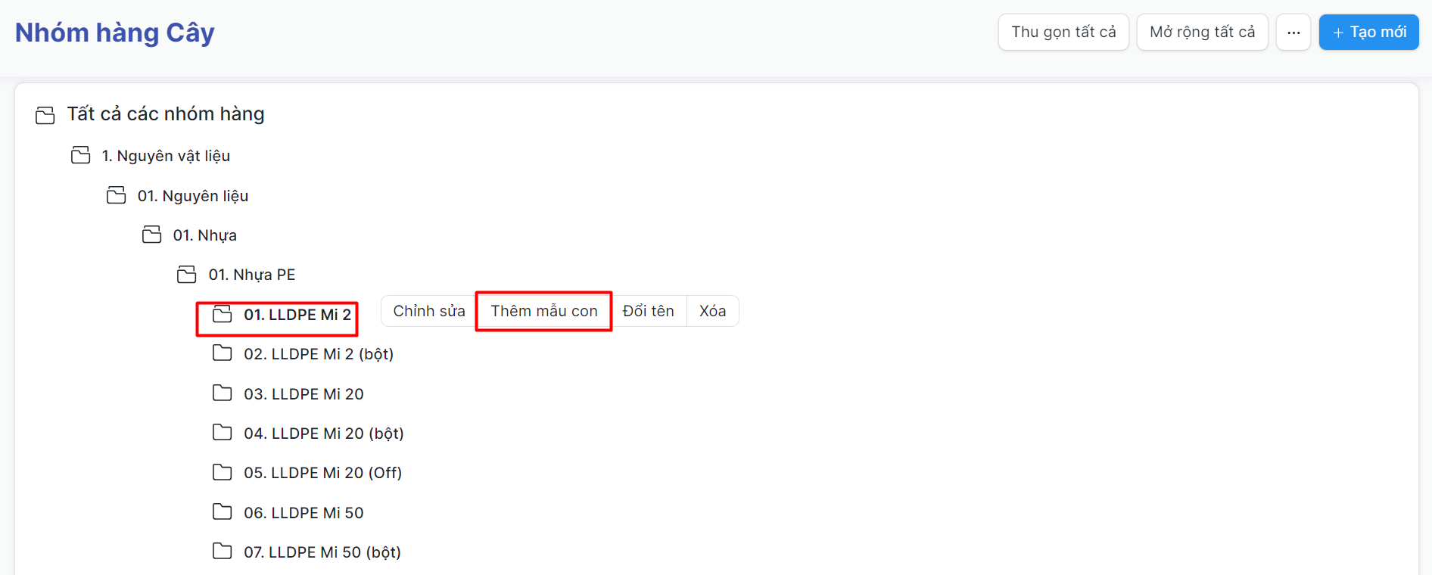
Task: Click folder icon beside Tất cả các nhóm hàng
Action: (45, 115)
